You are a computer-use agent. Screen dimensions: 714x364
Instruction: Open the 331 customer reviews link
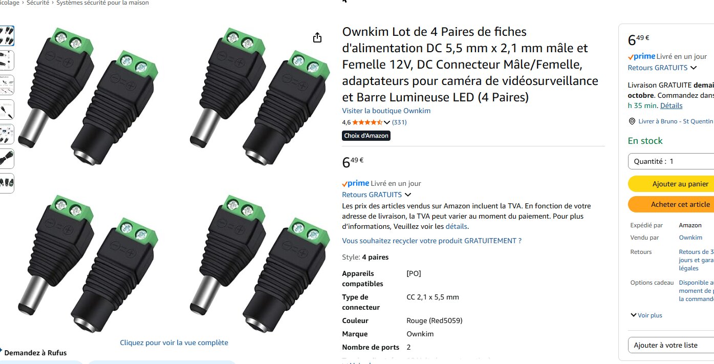tap(399, 122)
